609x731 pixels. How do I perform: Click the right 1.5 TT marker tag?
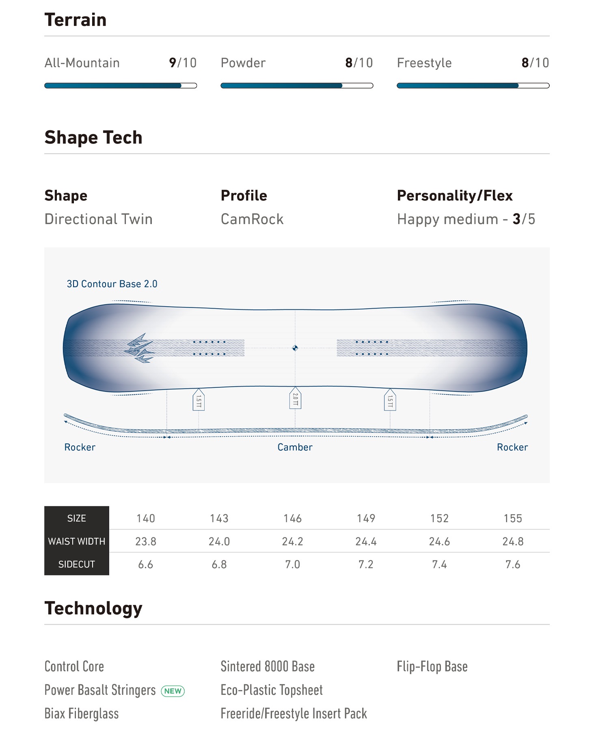(390, 400)
